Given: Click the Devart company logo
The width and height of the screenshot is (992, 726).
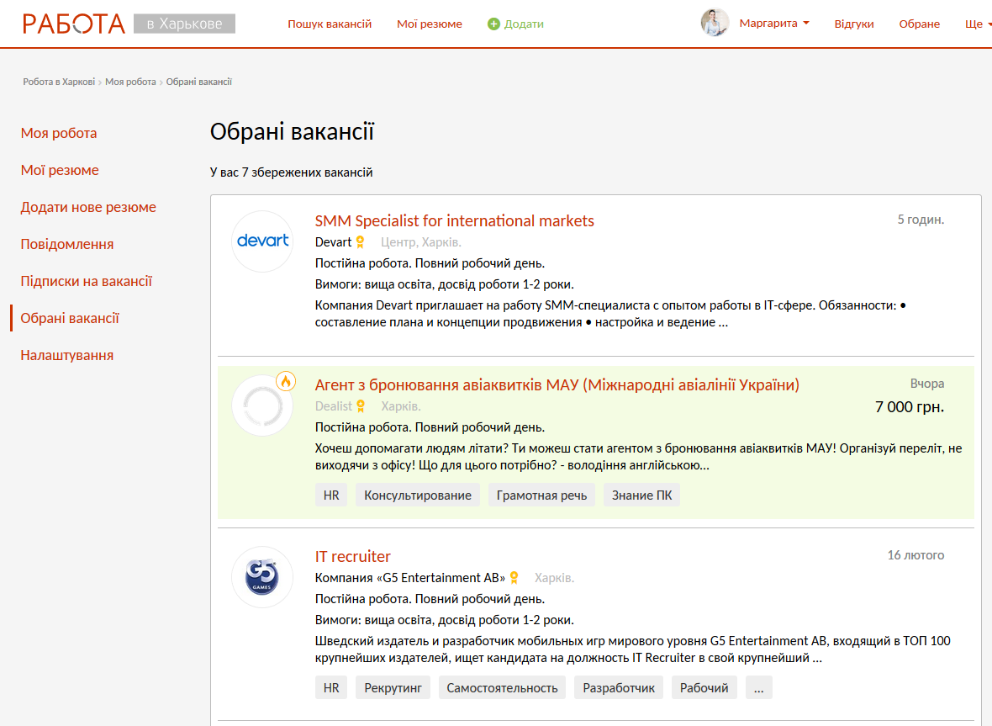Looking at the screenshot, I should tap(261, 241).
